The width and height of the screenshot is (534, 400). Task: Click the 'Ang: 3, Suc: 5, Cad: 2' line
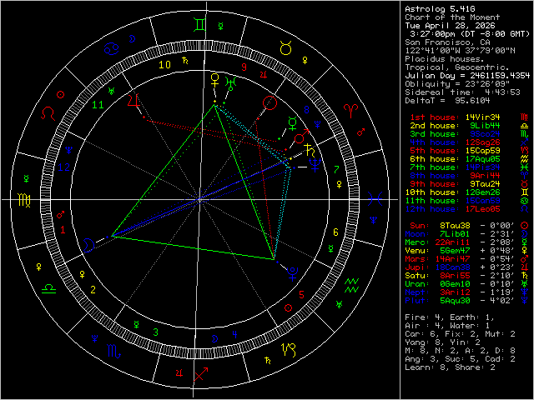pyautogui.click(x=460, y=359)
